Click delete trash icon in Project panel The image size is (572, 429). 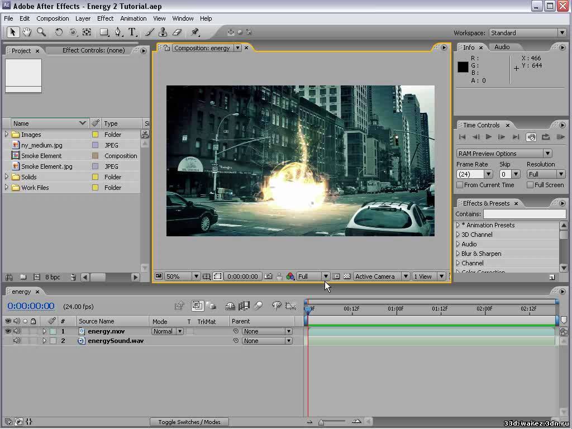pyautogui.click(x=73, y=277)
